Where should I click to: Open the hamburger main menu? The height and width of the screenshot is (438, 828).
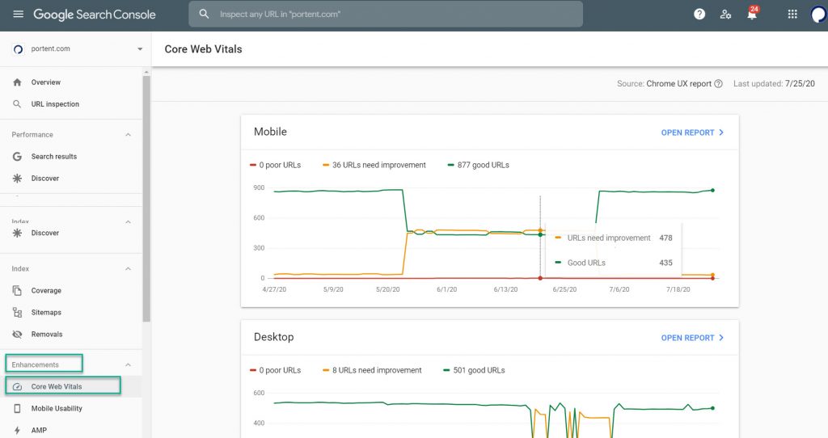click(18, 15)
